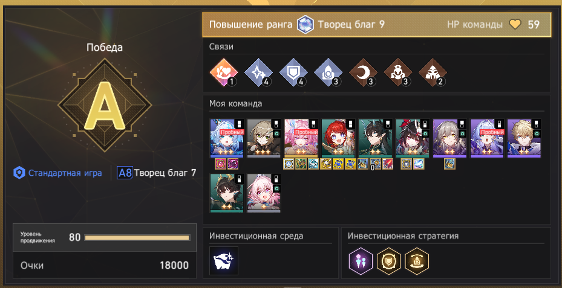
Task: Select the purple two-figures strategy hexagon
Action: pos(361,261)
